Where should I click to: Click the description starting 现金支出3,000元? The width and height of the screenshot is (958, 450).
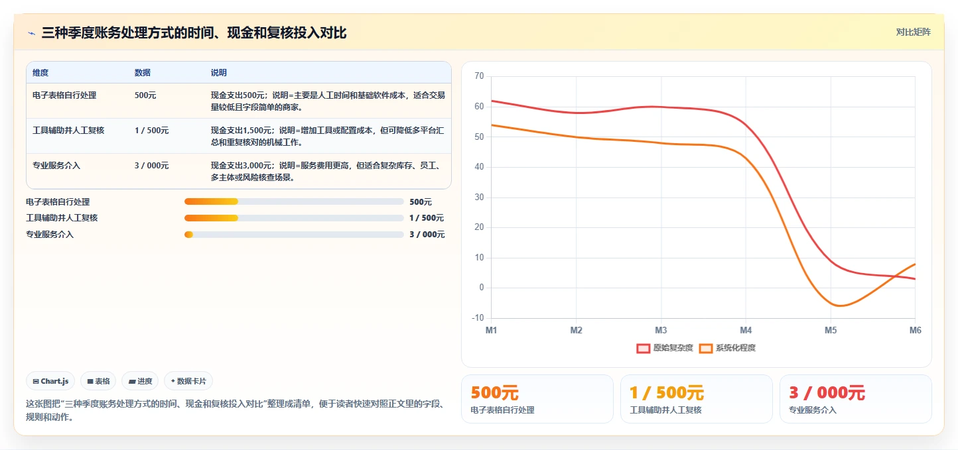tap(328, 172)
